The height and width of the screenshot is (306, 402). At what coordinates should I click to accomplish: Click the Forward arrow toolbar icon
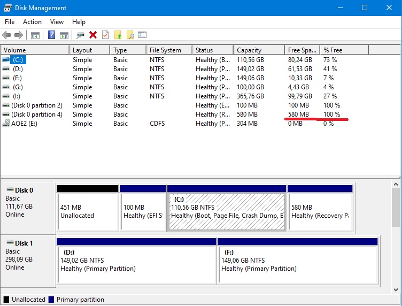pyautogui.click(x=18, y=35)
